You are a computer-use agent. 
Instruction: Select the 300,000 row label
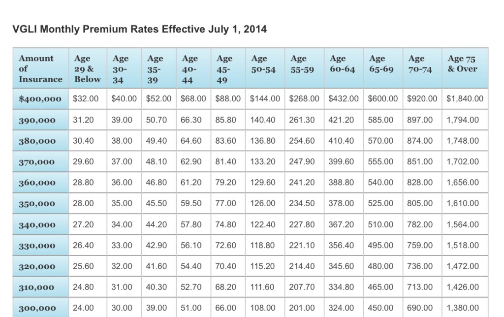pos(37,308)
